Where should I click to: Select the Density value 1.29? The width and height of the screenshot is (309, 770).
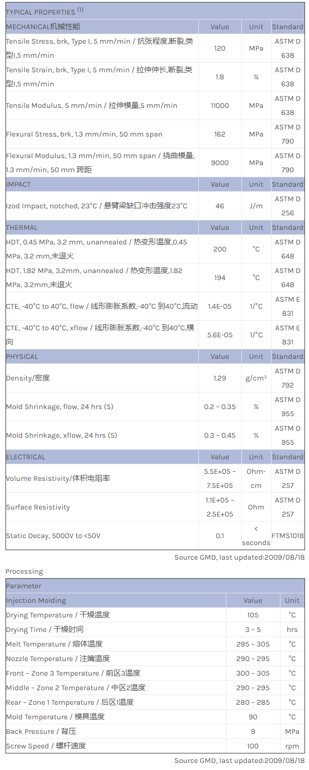220,378
